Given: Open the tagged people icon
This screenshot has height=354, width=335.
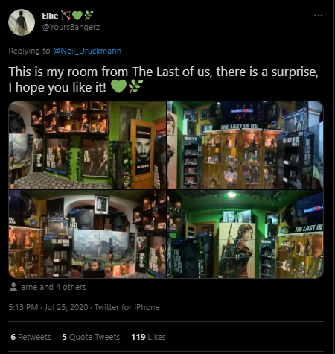Looking at the screenshot, I should [x=13, y=287].
